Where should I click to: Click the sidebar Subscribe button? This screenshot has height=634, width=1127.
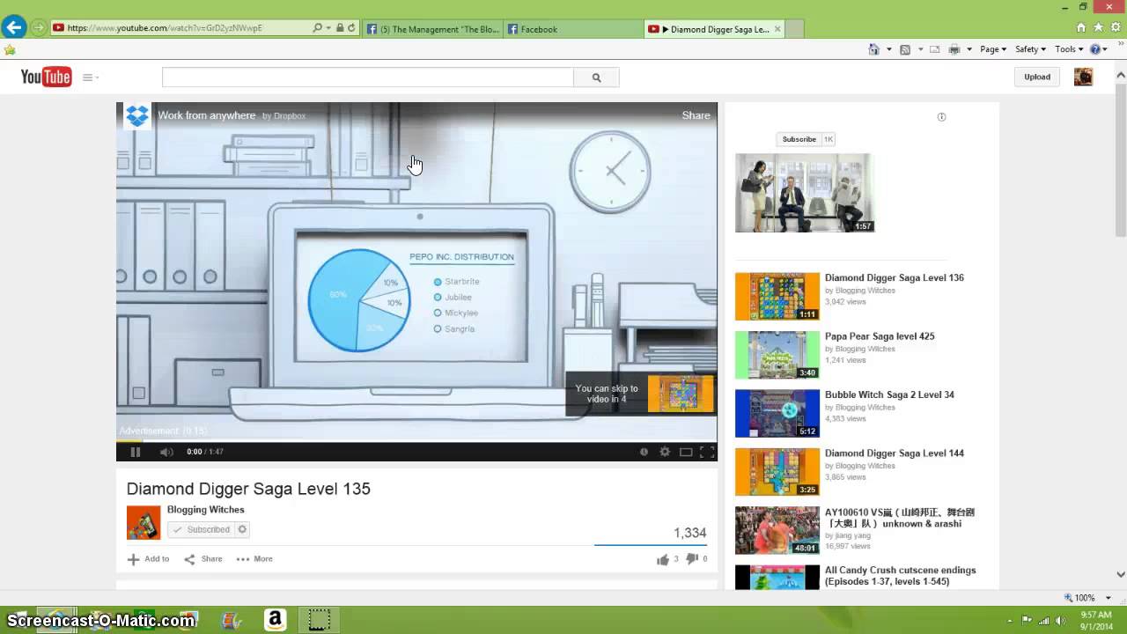click(x=799, y=139)
